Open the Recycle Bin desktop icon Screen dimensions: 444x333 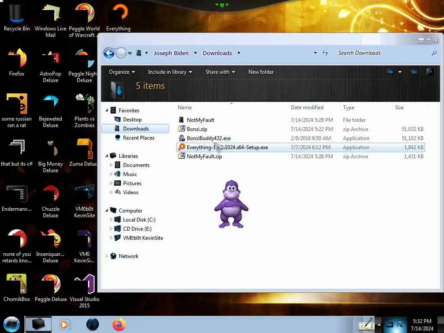pyautogui.click(x=17, y=17)
